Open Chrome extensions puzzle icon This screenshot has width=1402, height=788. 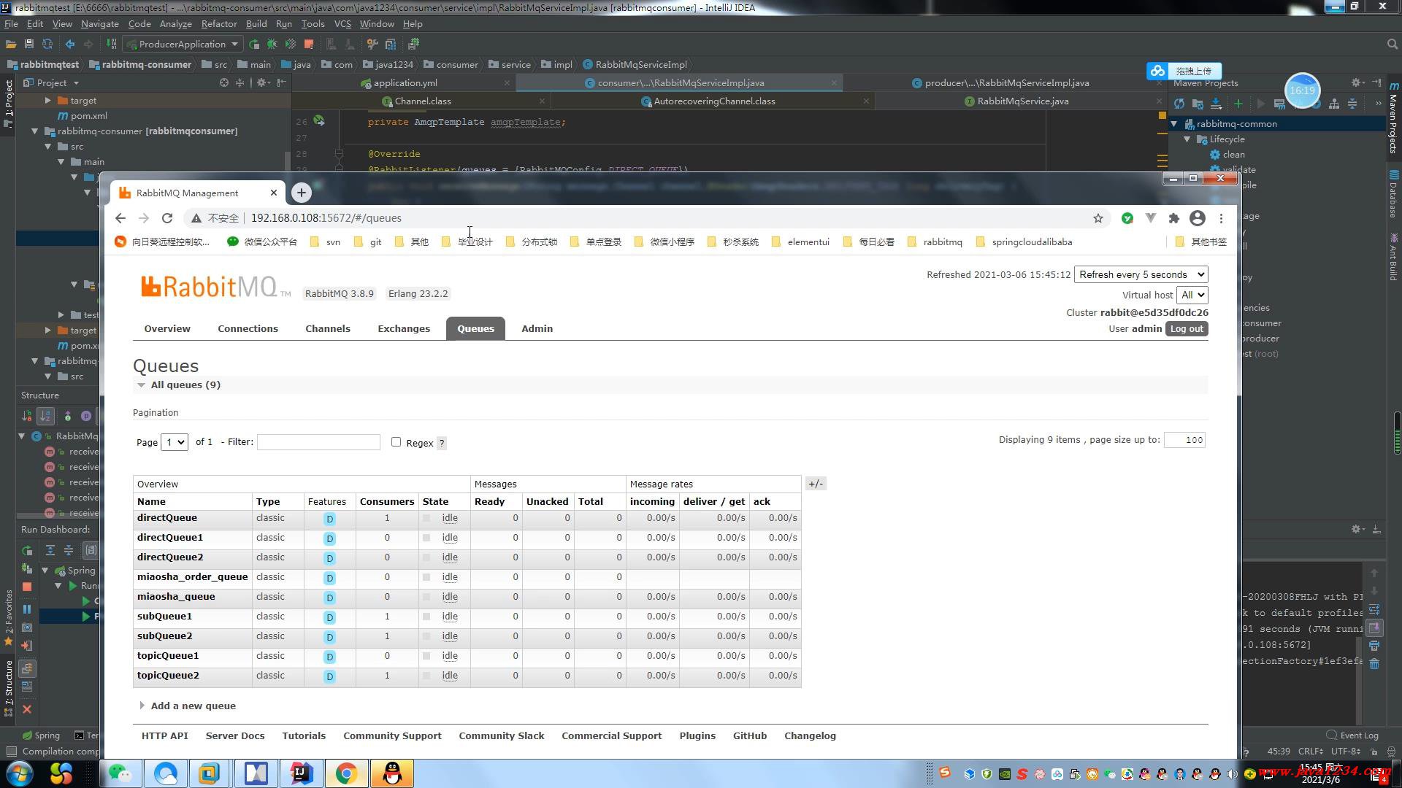(1174, 217)
